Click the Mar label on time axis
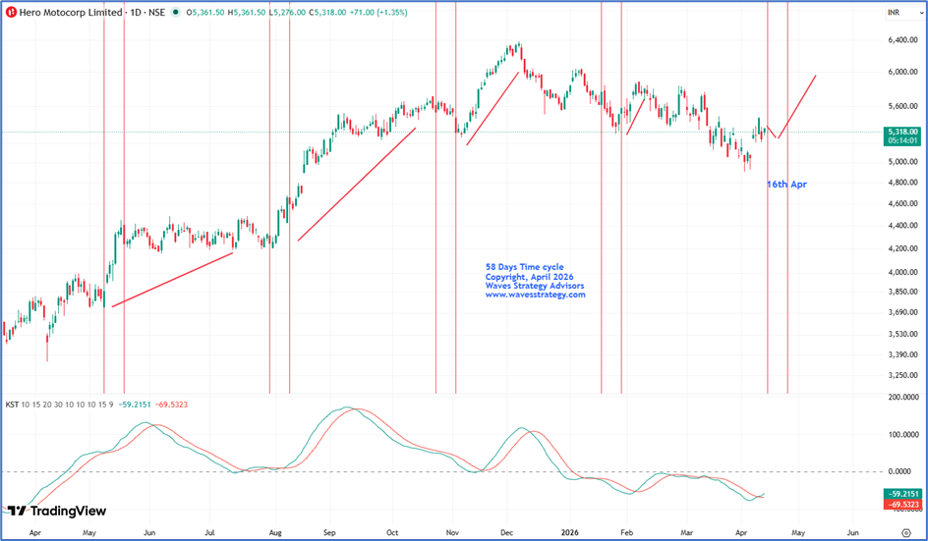Image resolution: width=928 pixels, height=541 pixels. 686,533
